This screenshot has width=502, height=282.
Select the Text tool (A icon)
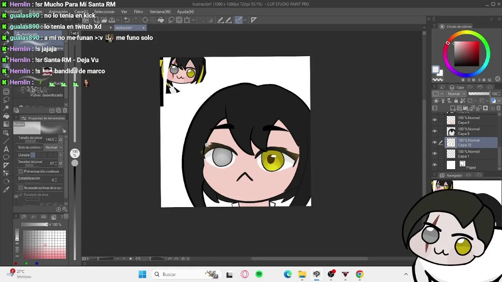coord(6,149)
